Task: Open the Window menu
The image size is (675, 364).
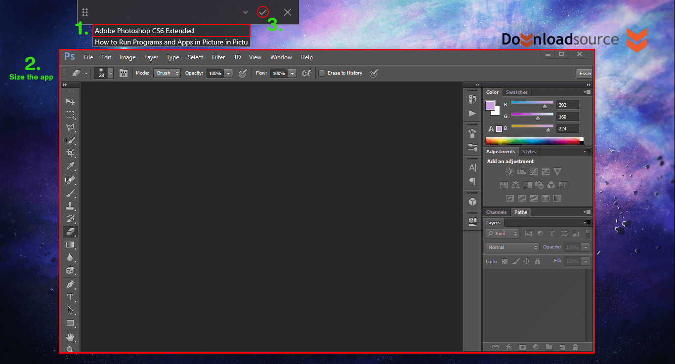Action: pyautogui.click(x=281, y=57)
